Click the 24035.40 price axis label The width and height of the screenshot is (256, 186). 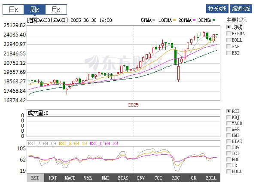(x=15, y=35)
